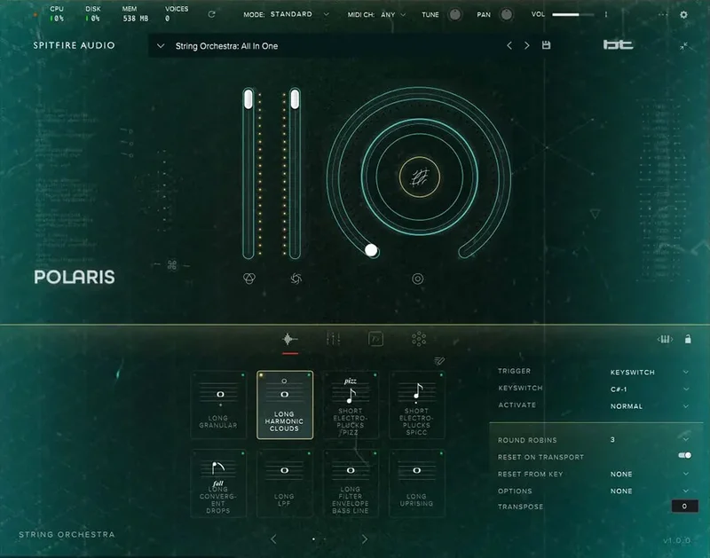Open the Round Robins dropdown
710x558 pixels.
(650, 439)
